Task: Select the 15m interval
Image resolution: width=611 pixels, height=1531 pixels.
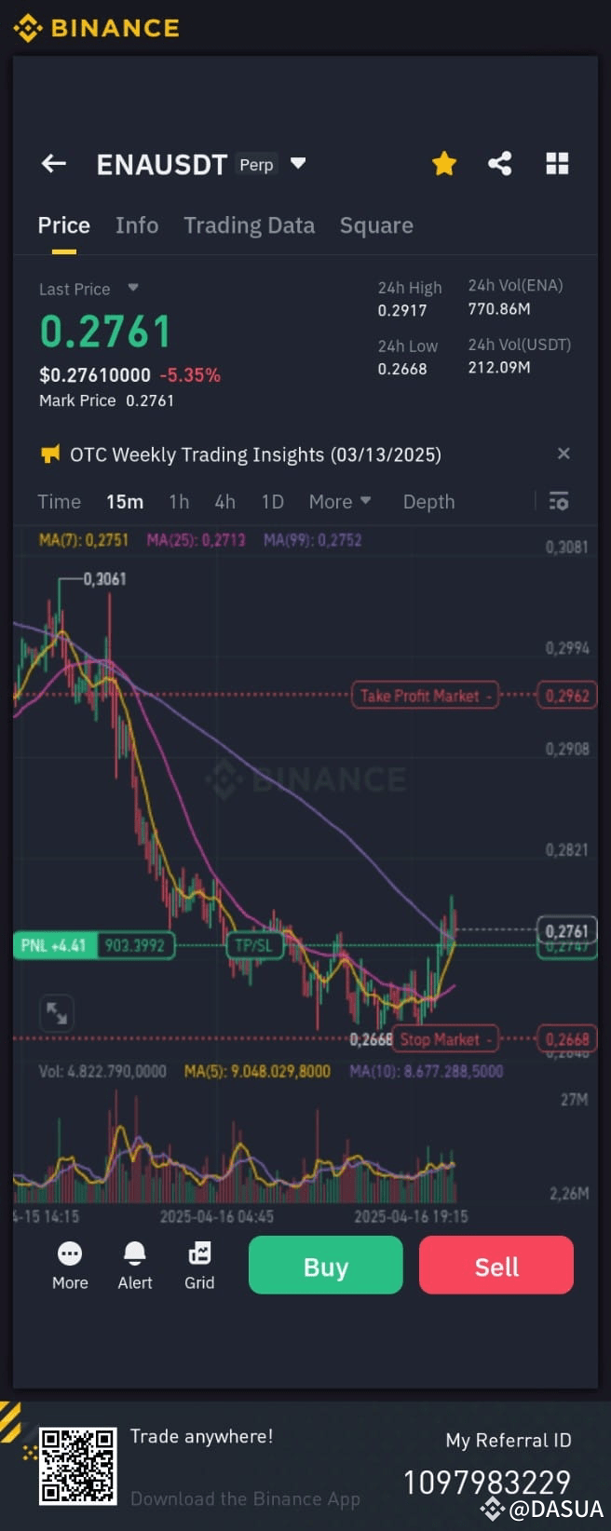Action: (x=124, y=502)
